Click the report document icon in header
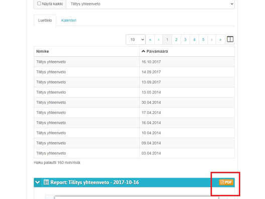The height and width of the screenshot is (199, 265). tap(46, 182)
